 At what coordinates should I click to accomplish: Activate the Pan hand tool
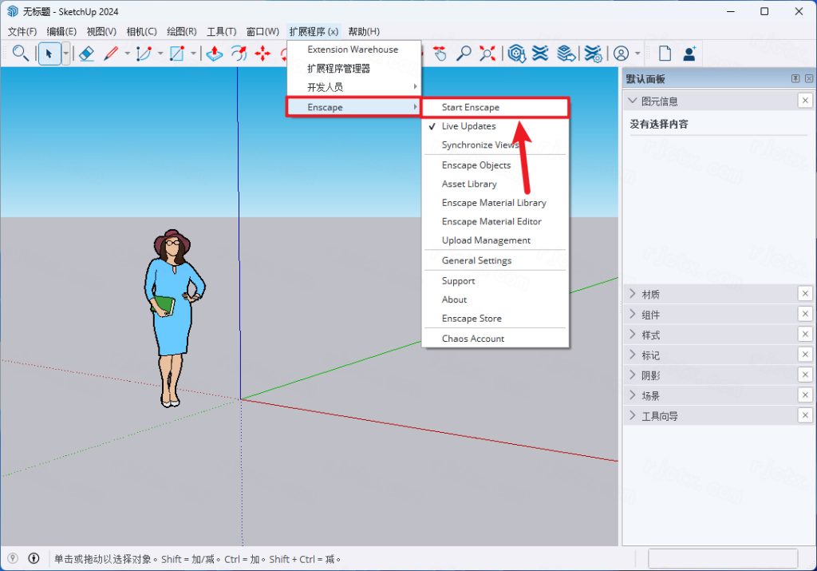tap(440, 54)
